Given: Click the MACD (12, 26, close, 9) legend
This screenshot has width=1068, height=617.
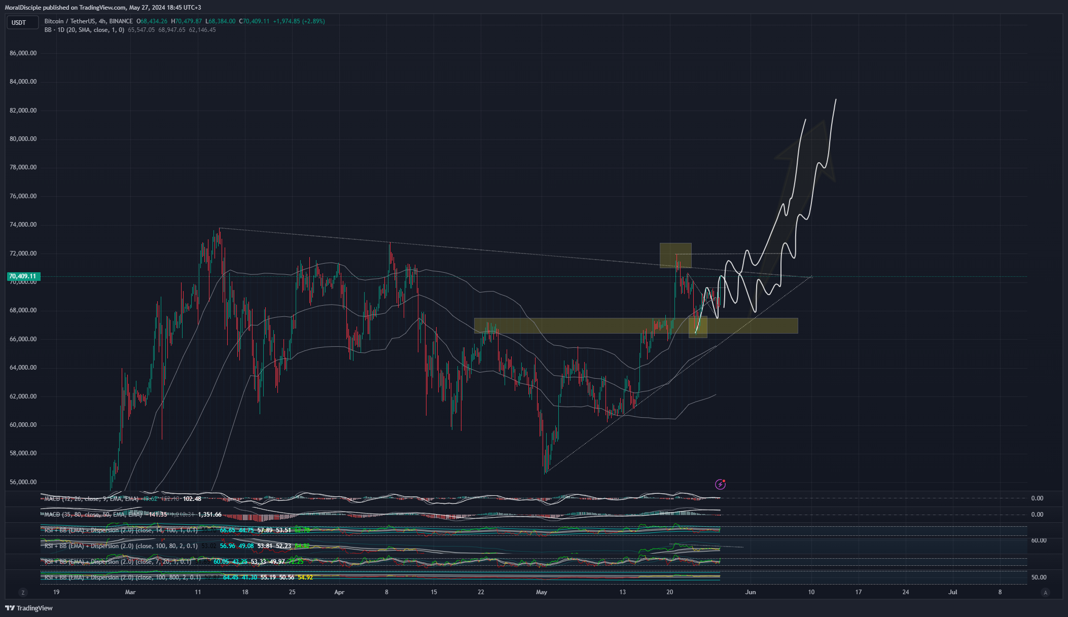Looking at the screenshot, I should click(91, 499).
